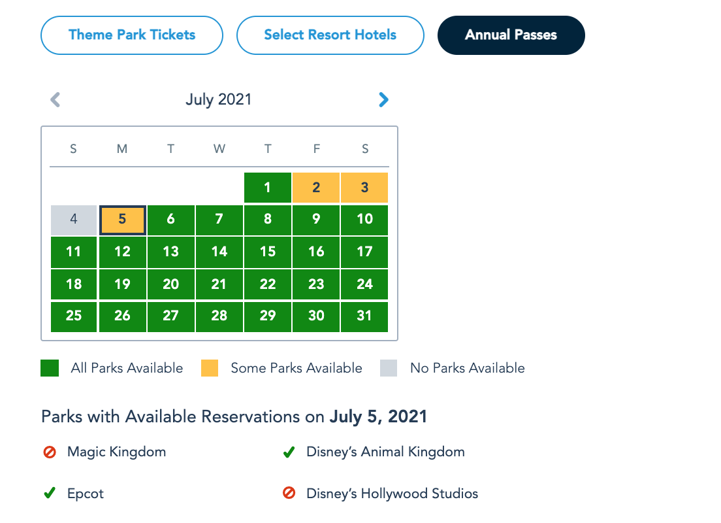
Task: Switch to Select Resort Hotels tab
Action: (330, 35)
